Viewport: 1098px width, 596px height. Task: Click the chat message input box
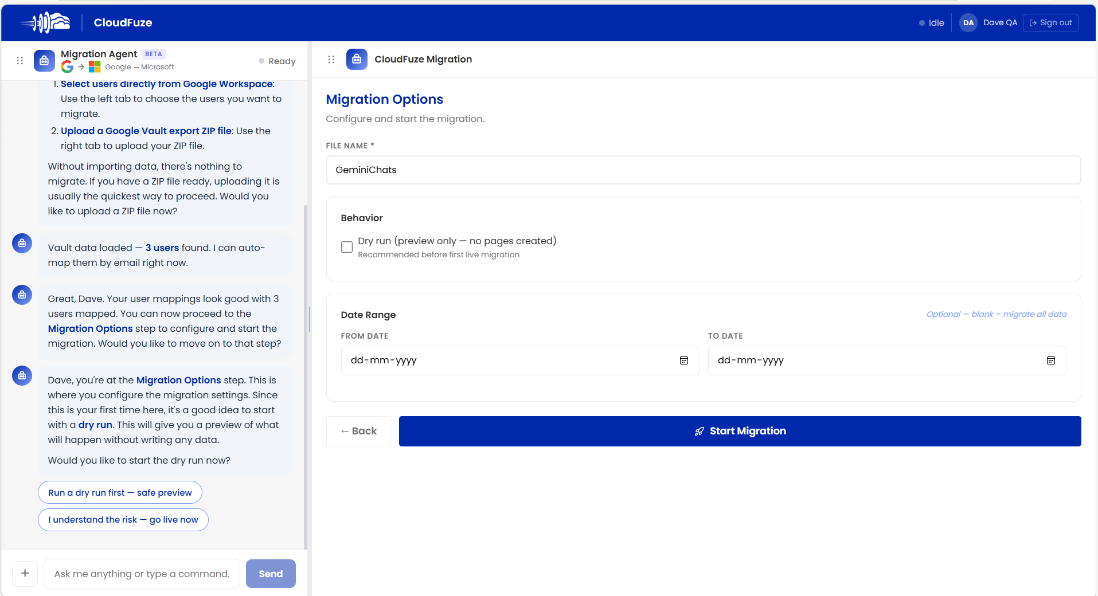(142, 574)
